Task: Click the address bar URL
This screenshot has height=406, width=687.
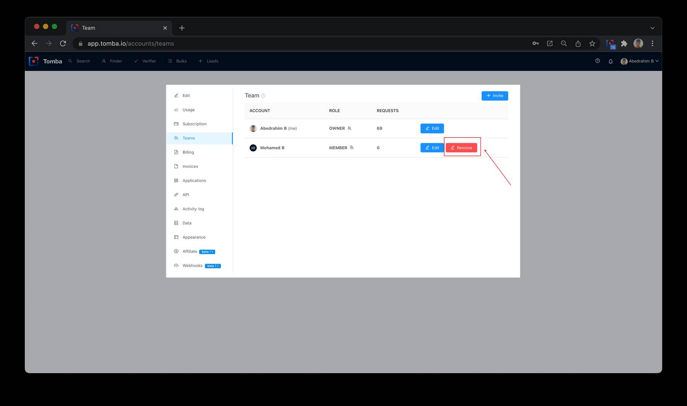Action: (131, 43)
